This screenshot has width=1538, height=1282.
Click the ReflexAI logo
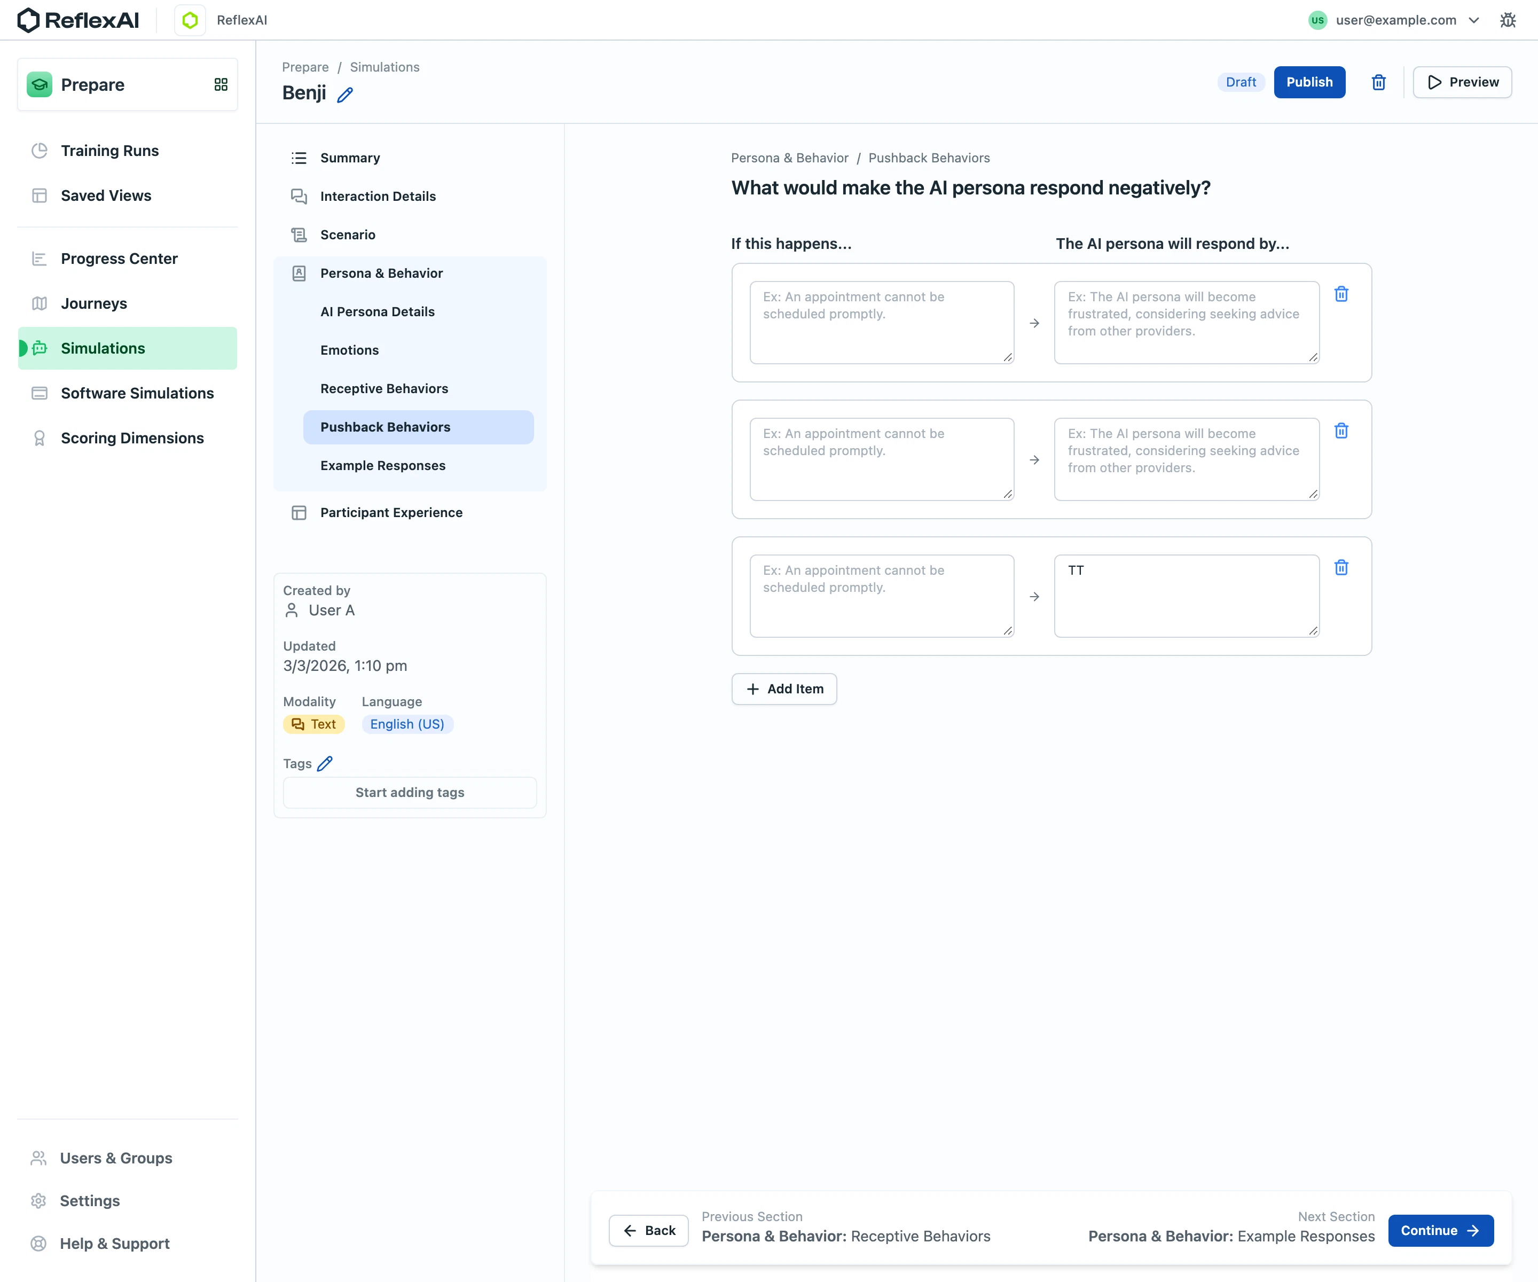tap(77, 20)
